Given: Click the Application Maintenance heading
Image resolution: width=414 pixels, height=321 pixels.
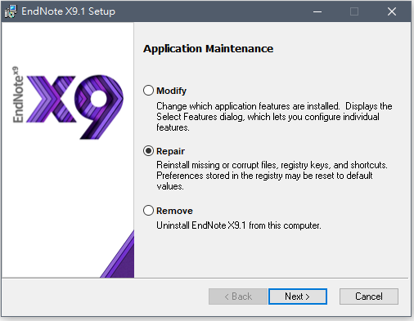Looking at the screenshot, I should 209,49.
